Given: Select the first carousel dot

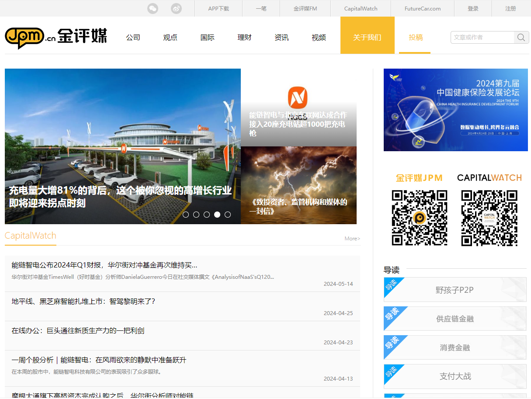Looking at the screenshot, I should pos(186,215).
